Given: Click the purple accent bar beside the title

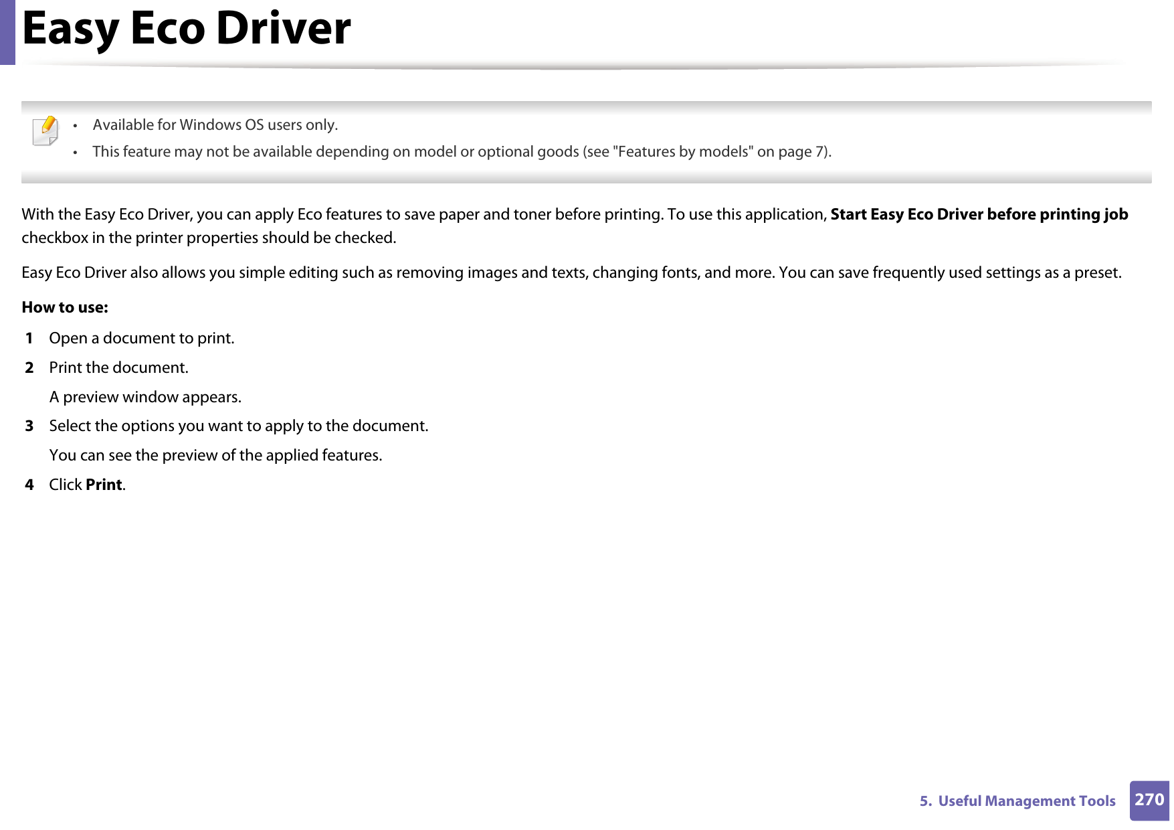Looking at the screenshot, I should tap(7, 32).
